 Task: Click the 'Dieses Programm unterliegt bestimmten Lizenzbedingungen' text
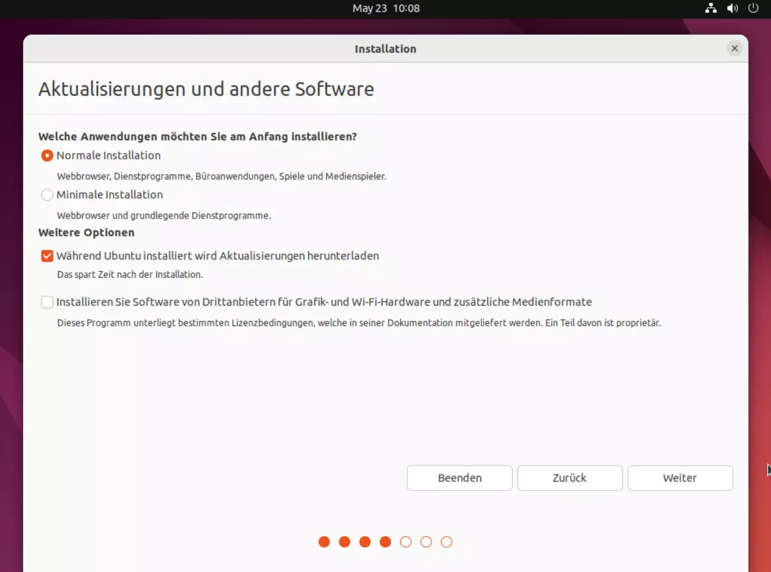coord(359,323)
